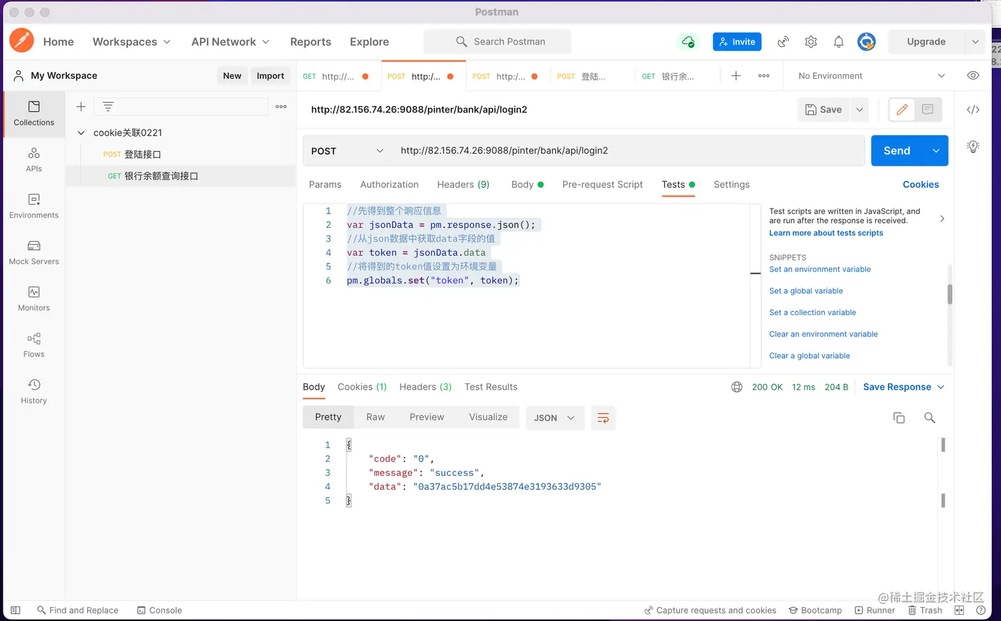Change the POST method dropdown
This screenshot has height=621, width=1001.
tap(348, 151)
